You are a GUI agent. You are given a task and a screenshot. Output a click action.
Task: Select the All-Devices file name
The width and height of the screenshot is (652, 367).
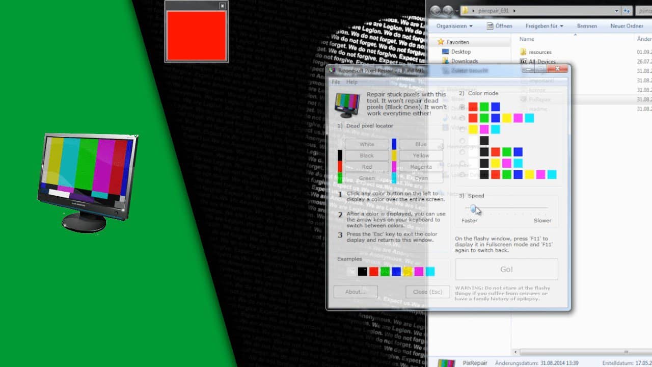pos(542,62)
